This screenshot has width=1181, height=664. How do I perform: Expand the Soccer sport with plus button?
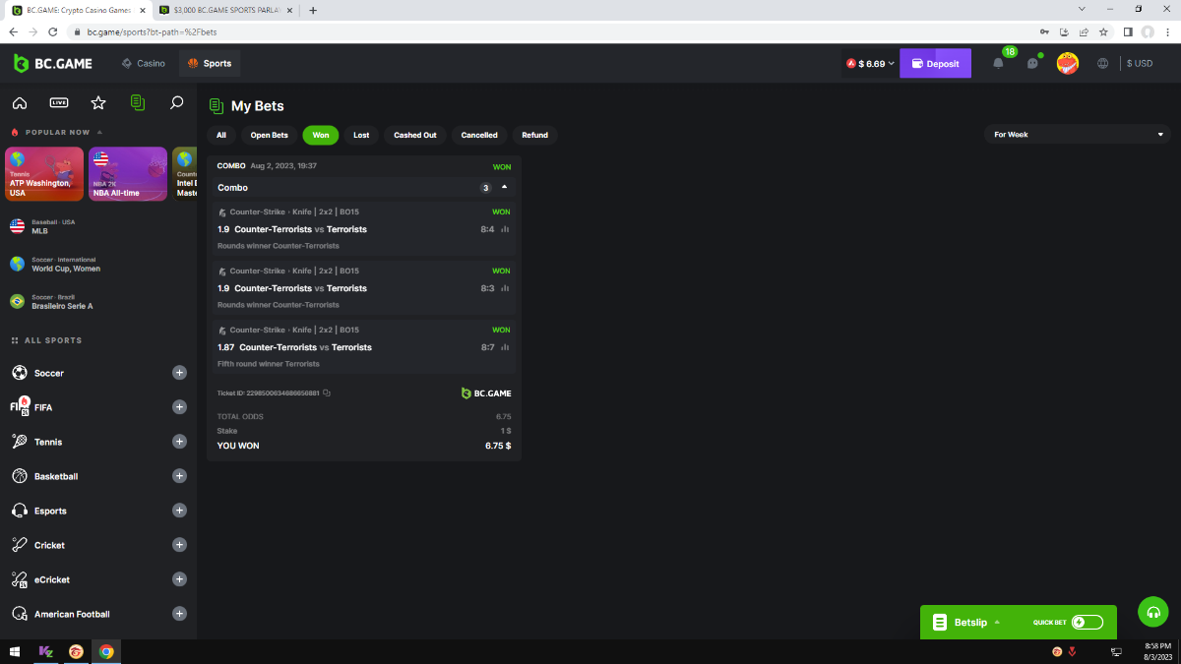tap(179, 373)
